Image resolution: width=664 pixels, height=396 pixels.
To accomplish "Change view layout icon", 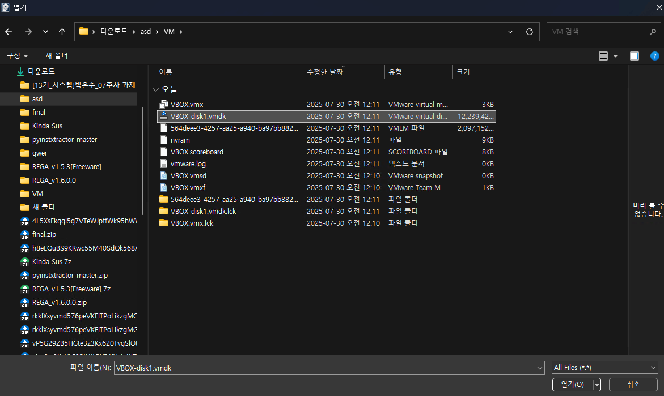I will pyautogui.click(x=603, y=56).
